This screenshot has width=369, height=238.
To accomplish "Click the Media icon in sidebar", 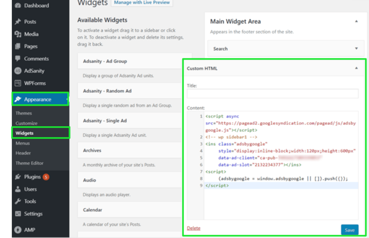I will pyautogui.click(x=18, y=34).
